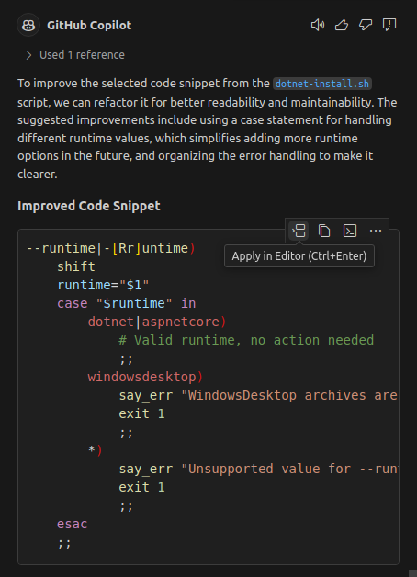The image size is (417, 577).
Task: Click the GitHub Copilot name label
Action: [89, 25]
